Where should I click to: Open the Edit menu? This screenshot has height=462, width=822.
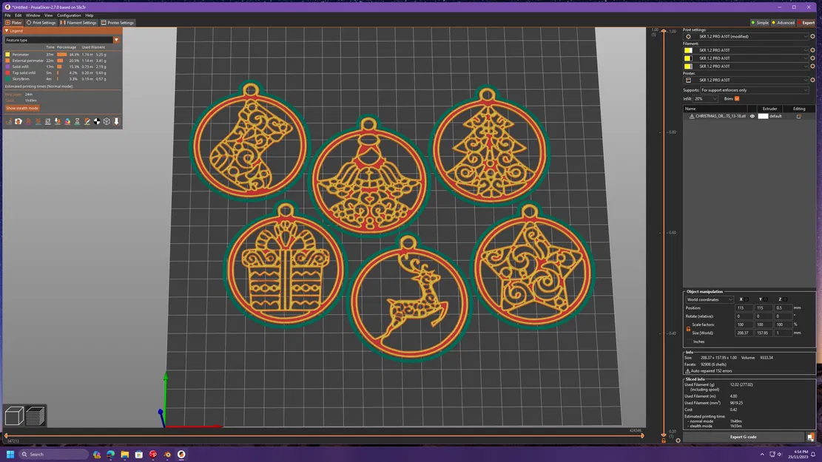pos(18,16)
